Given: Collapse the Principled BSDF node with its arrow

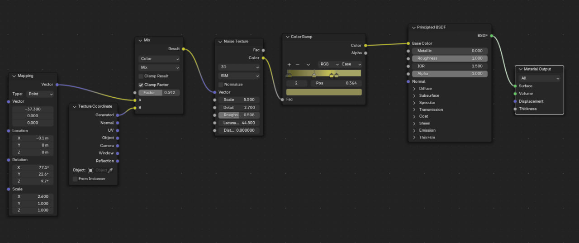Looking at the screenshot, I should point(413,28).
